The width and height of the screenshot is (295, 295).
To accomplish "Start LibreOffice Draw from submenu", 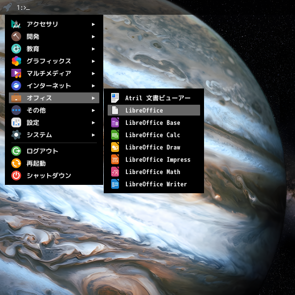I will tap(154, 147).
